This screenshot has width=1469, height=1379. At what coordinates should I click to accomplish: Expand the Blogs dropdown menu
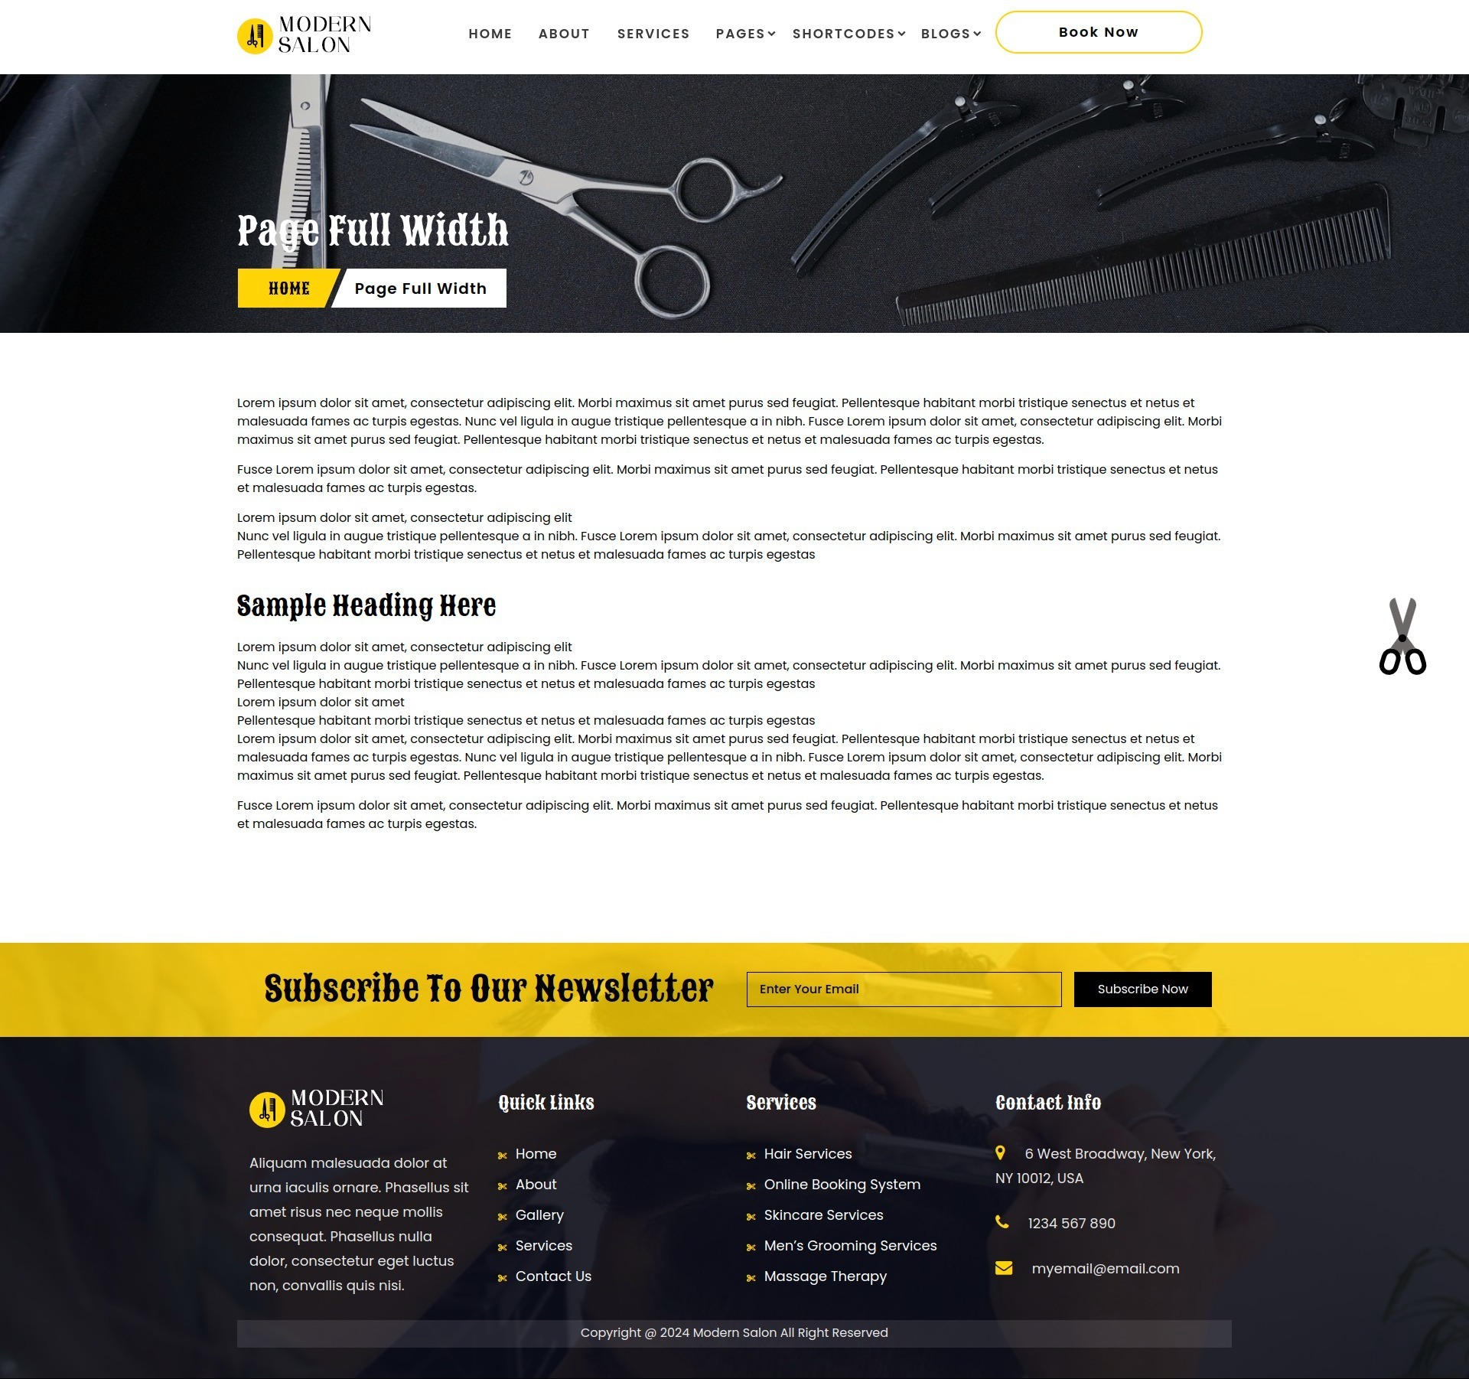[946, 34]
